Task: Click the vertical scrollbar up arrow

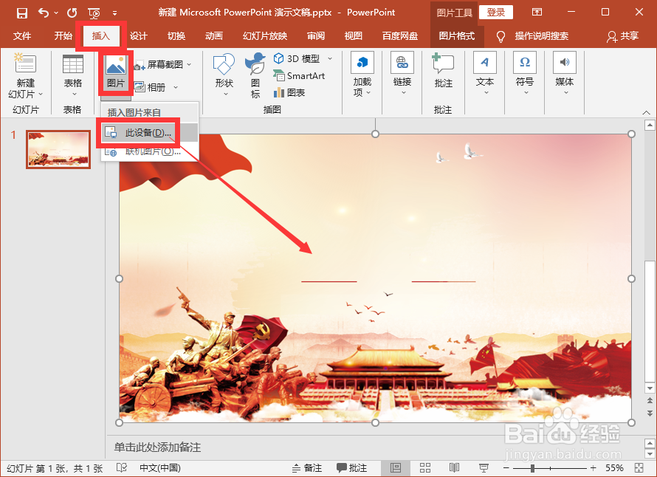Action: tap(650, 125)
